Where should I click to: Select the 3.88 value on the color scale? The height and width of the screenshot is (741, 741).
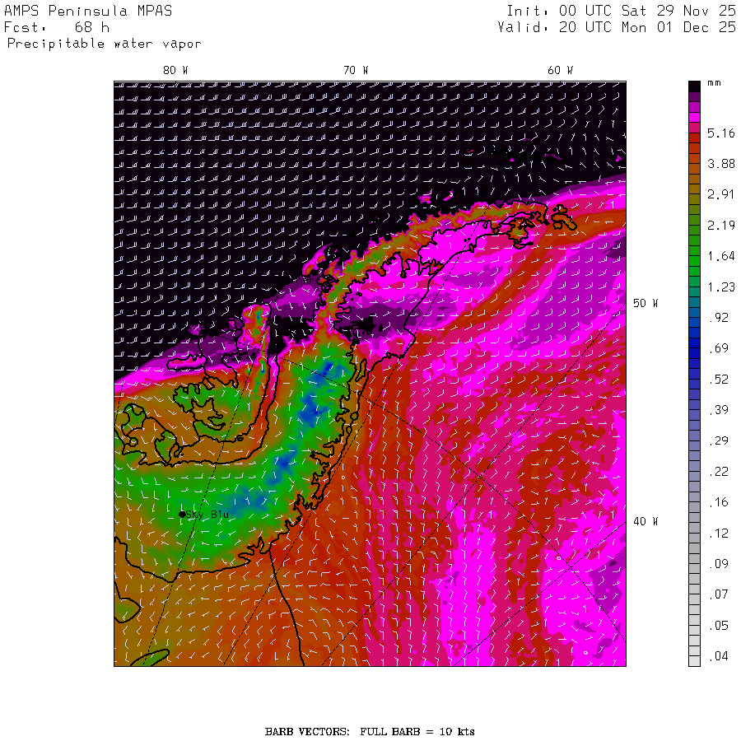(720, 164)
